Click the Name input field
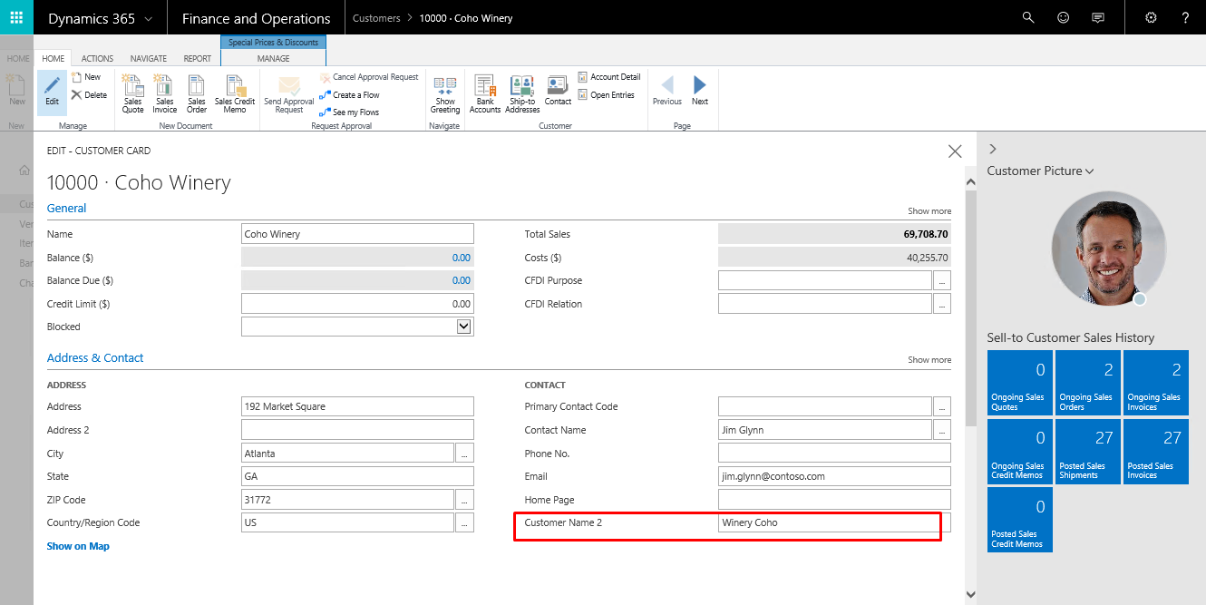Viewport: 1206px width, 605px height. [357, 234]
